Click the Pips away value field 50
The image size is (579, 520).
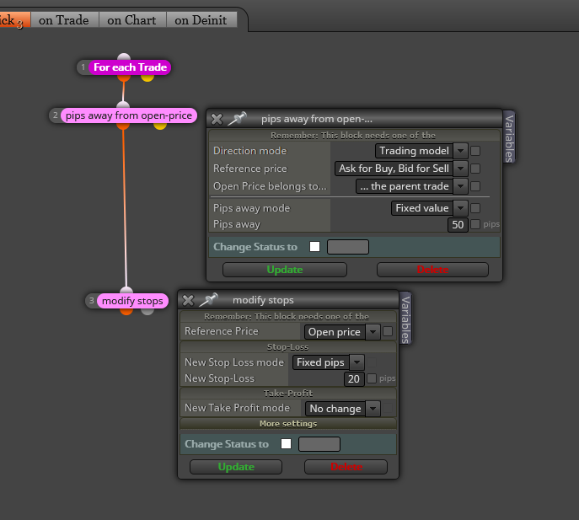[458, 224]
